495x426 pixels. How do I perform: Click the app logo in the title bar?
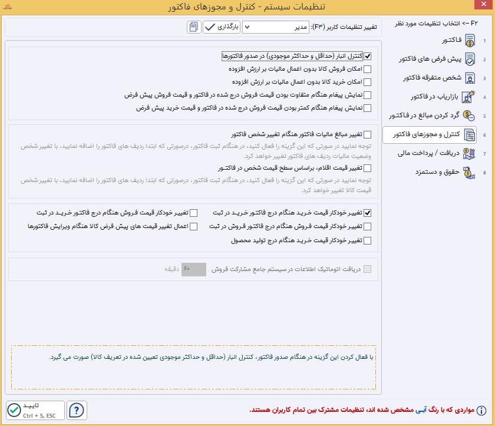[7, 6]
